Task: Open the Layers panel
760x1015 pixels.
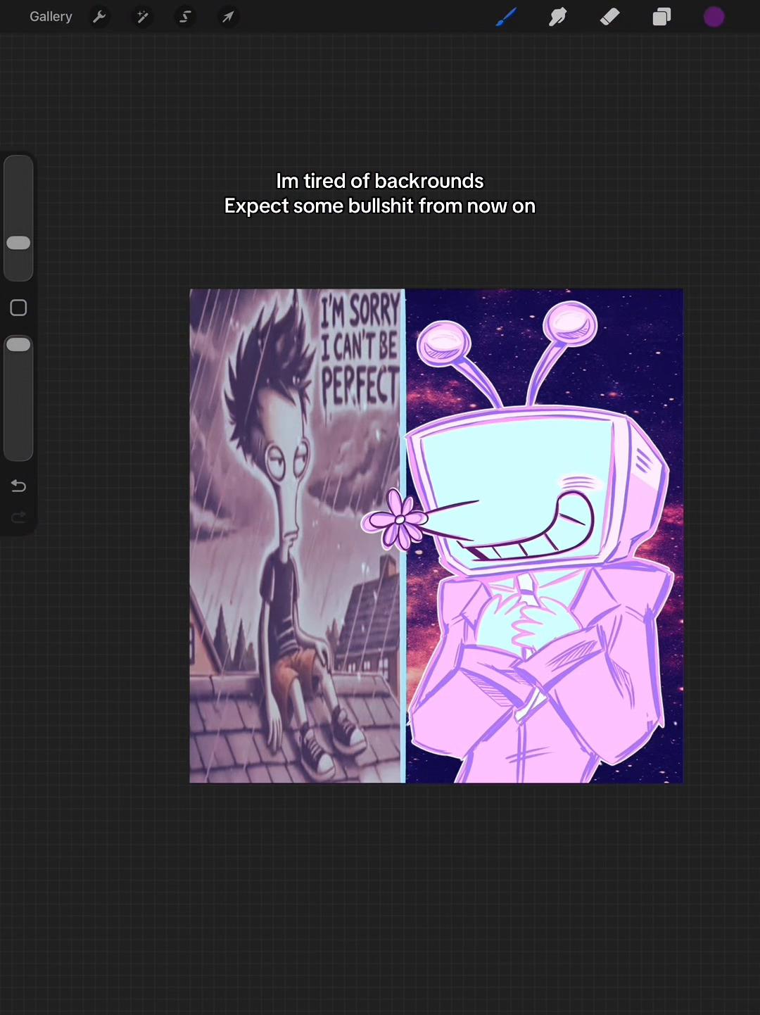Action: (661, 16)
